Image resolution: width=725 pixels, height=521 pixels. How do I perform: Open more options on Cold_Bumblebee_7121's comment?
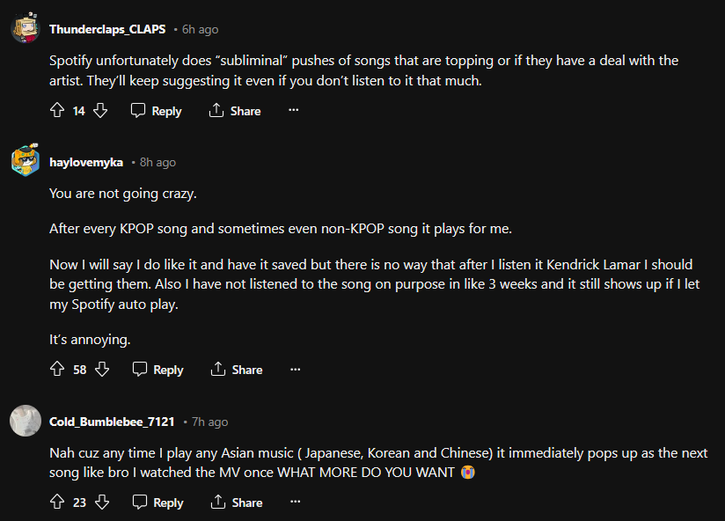(296, 503)
